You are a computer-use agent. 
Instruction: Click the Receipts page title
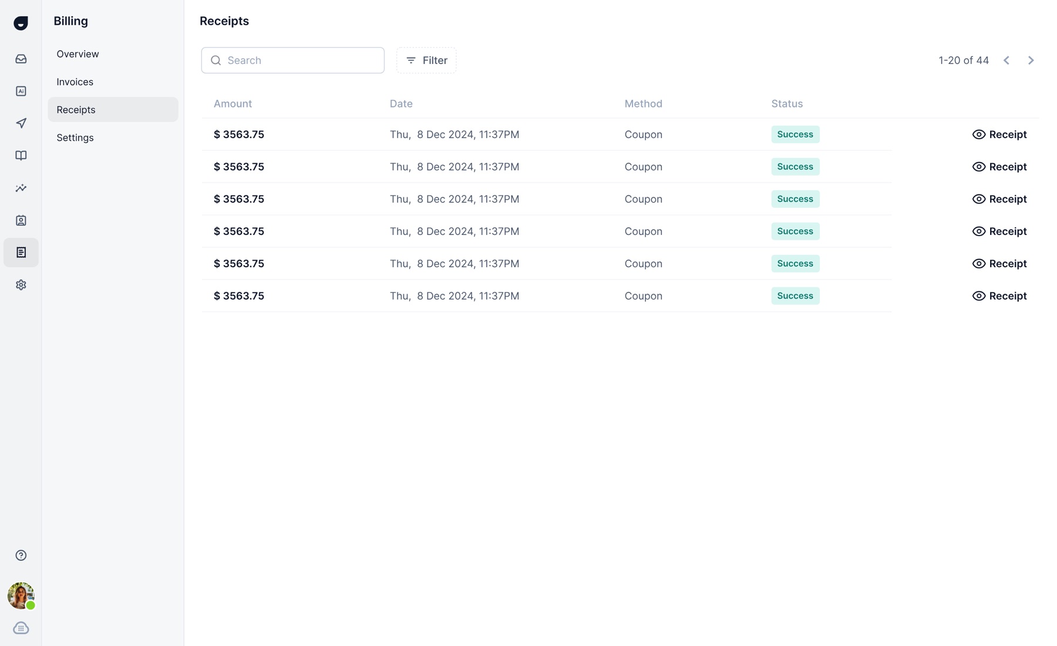(224, 21)
